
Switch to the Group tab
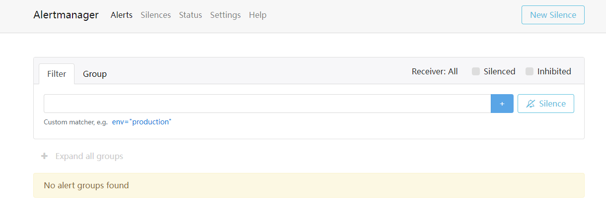click(95, 74)
